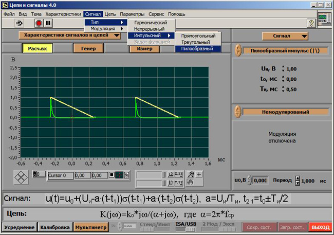The width and height of the screenshot is (334, 235).
Task: Expand the Импульсный submenu
Action: coord(151,35)
